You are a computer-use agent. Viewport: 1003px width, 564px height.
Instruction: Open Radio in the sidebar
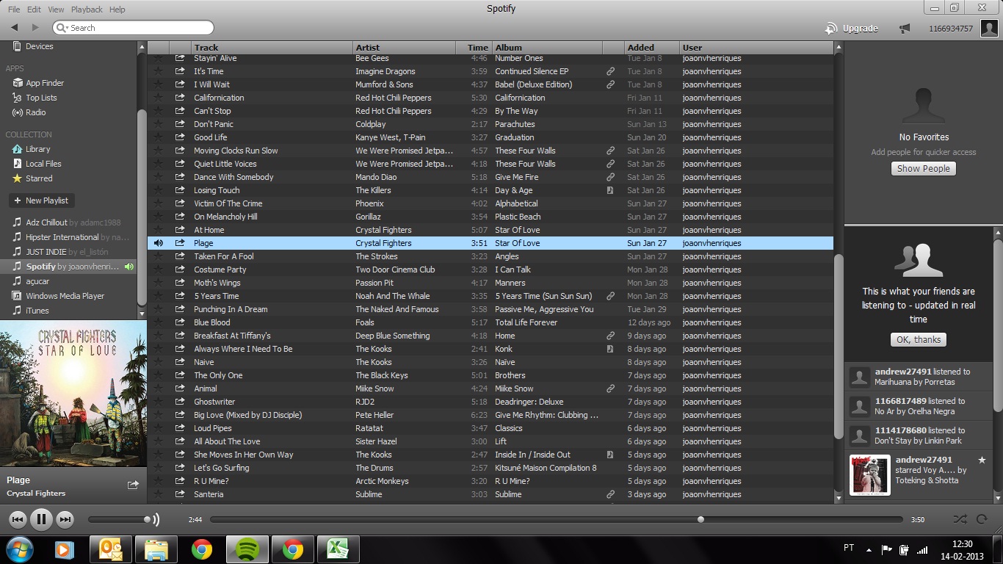tap(29, 112)
